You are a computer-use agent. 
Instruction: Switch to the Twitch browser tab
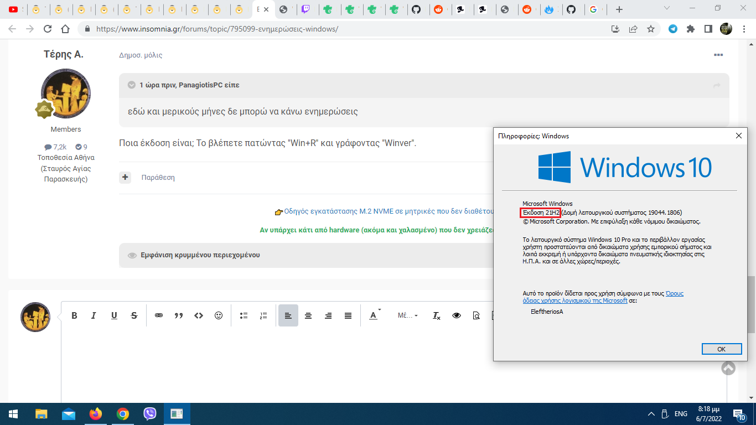click(306, 9)
